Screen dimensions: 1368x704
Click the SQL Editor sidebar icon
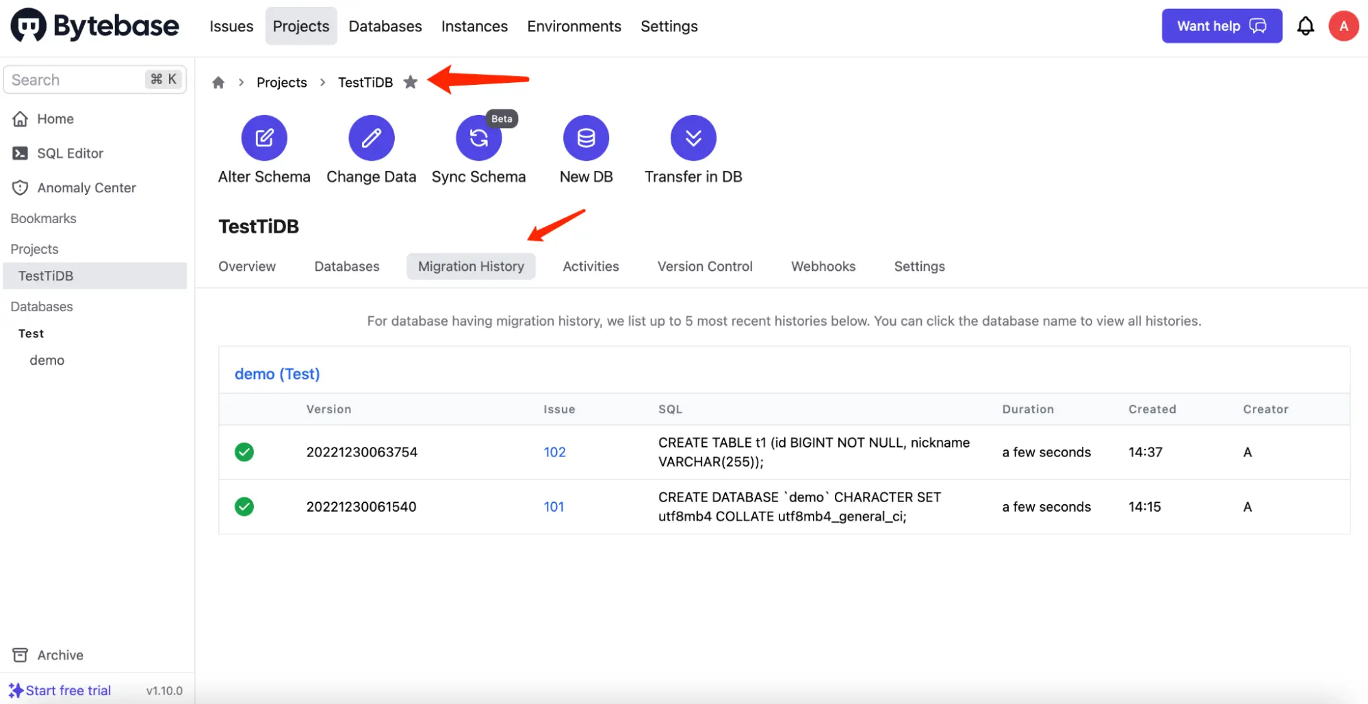tap(21, 153)
